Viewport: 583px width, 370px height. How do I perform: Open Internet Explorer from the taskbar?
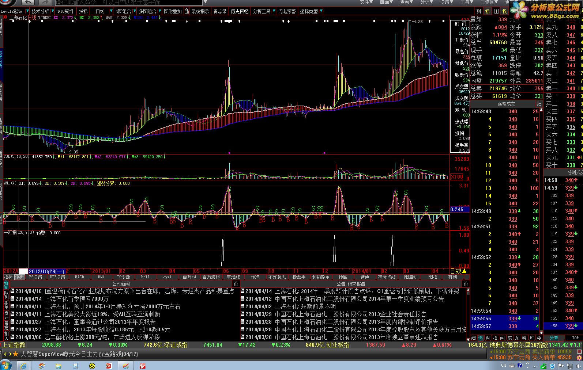23,366
